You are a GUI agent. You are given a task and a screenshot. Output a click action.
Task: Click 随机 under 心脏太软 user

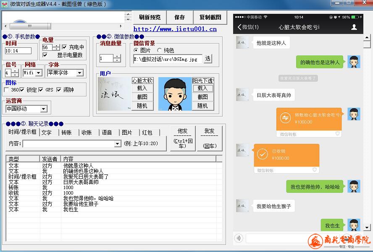142,106
